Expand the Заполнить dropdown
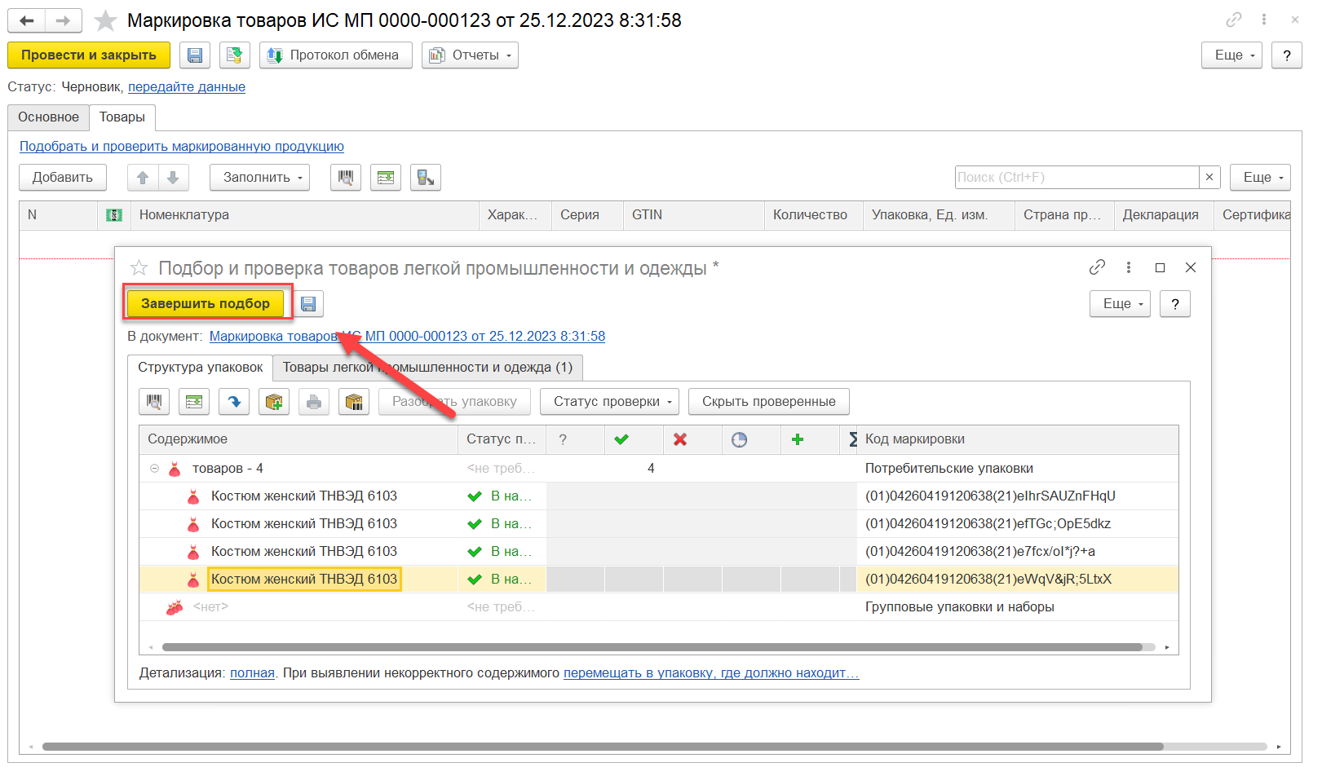The height and width of the screenshot is (767, 1322). [x=260, y=178]
